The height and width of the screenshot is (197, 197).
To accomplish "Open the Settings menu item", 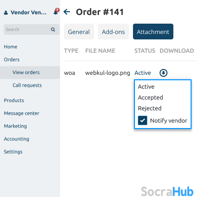I will [x=13, y=152].
